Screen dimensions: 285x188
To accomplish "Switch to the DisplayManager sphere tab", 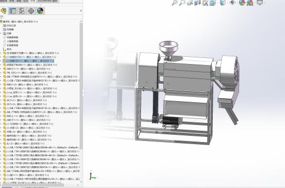I will [x=40, y=11].
